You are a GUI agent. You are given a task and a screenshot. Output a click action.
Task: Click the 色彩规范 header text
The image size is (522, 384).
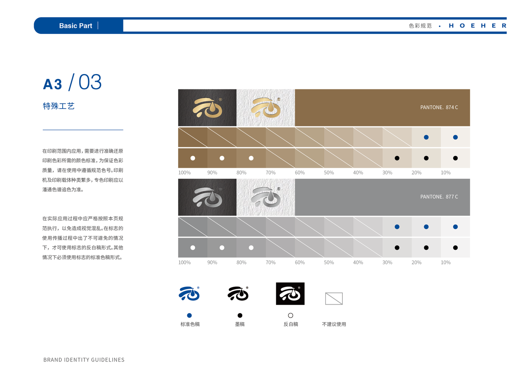pyautogui.click(x=420, y=26)
